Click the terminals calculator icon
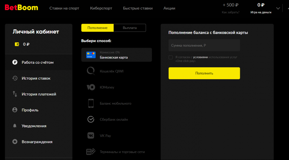 91,152
